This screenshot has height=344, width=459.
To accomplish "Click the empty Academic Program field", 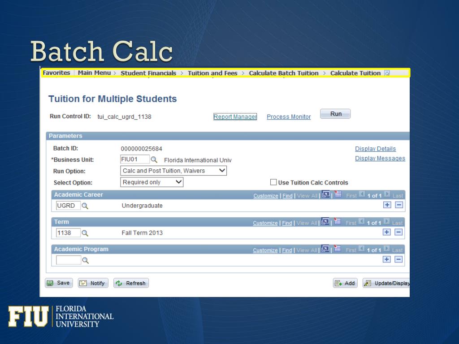I will 69,260.
